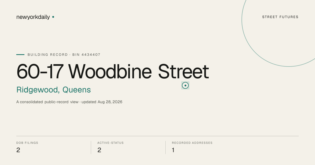
Task: Click the active-status count value
Action: (x=99, y=150)
